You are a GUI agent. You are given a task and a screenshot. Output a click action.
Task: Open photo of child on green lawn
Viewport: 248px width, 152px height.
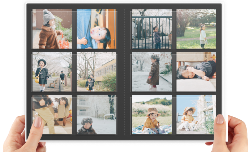point(196,29)
